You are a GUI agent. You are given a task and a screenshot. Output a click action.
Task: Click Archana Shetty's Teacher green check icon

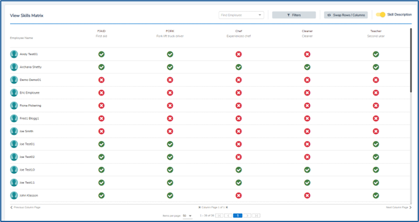click(x=376, y=67)
